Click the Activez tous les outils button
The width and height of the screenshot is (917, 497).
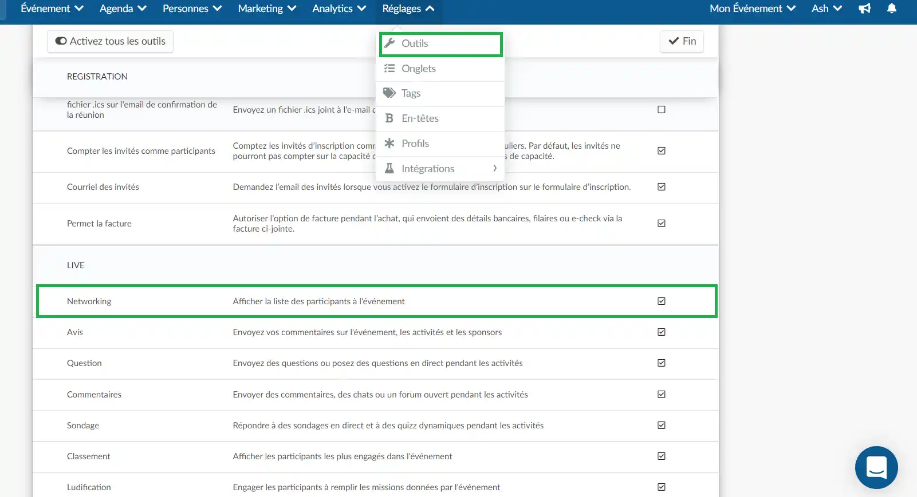coord(110,41)
